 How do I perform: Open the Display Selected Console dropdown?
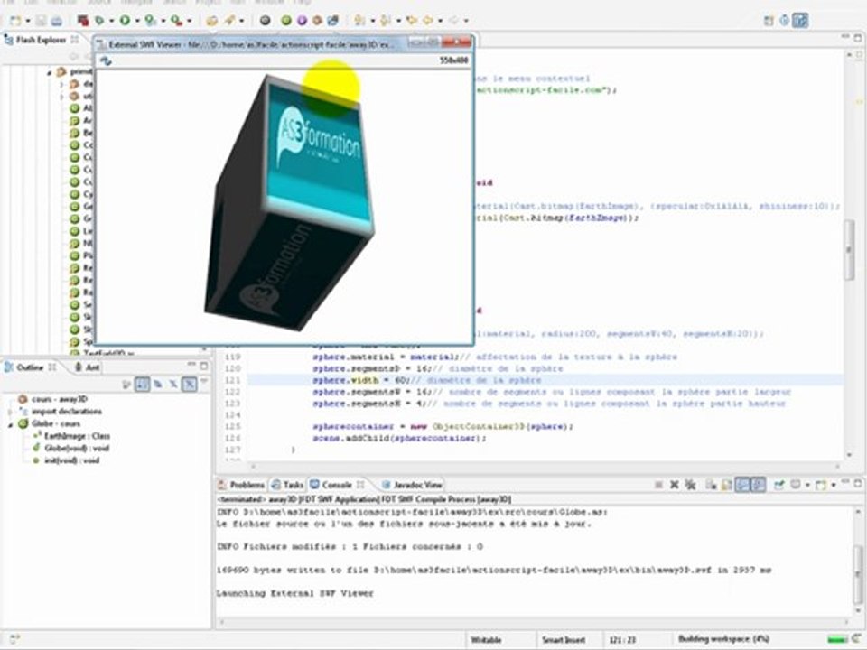point(807,485)
